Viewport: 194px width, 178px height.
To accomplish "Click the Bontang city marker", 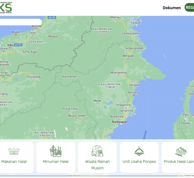I will (133, 95).
